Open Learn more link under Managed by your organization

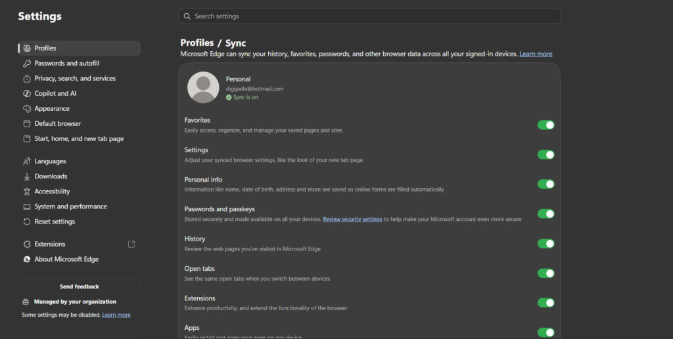(116, 315)
